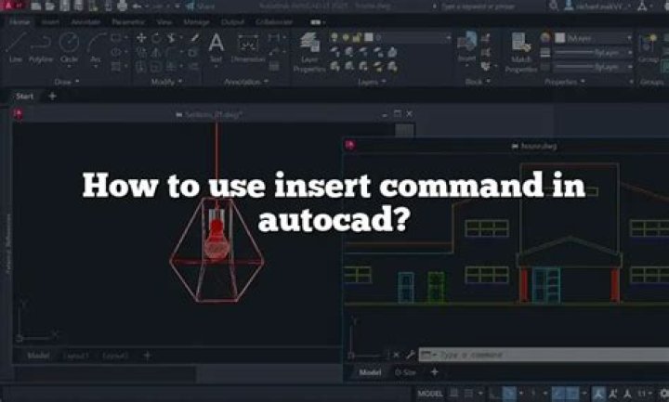Open the lineweight ByLayer dropdown
669x402 pixels.
pyautogui.click(x=594, y=52)
